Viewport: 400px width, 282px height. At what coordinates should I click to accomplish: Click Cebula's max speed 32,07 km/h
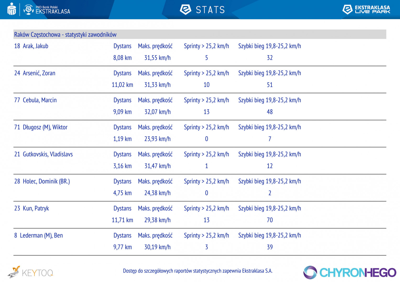(x=157, y=112)
